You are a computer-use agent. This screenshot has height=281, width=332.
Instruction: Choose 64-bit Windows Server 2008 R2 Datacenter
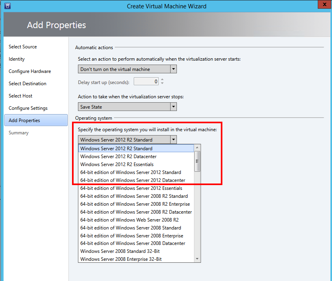[136, 212]
